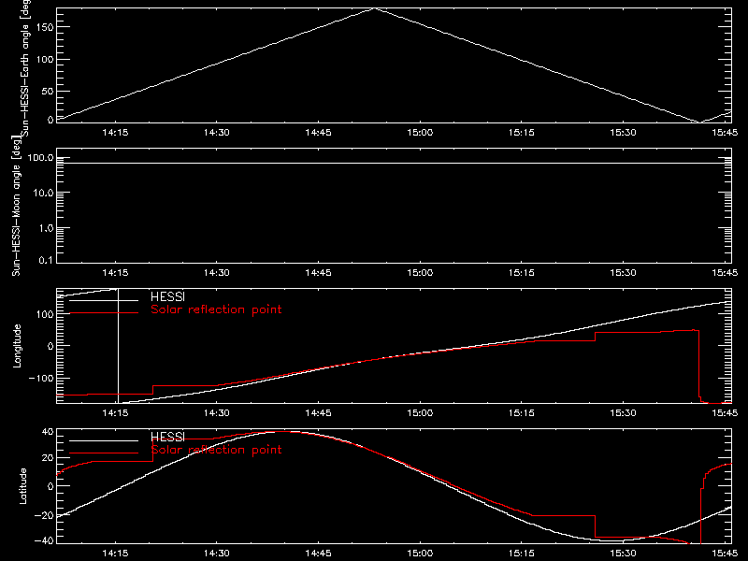Click HESSI legend text in Longitude plot

point(167,296)
